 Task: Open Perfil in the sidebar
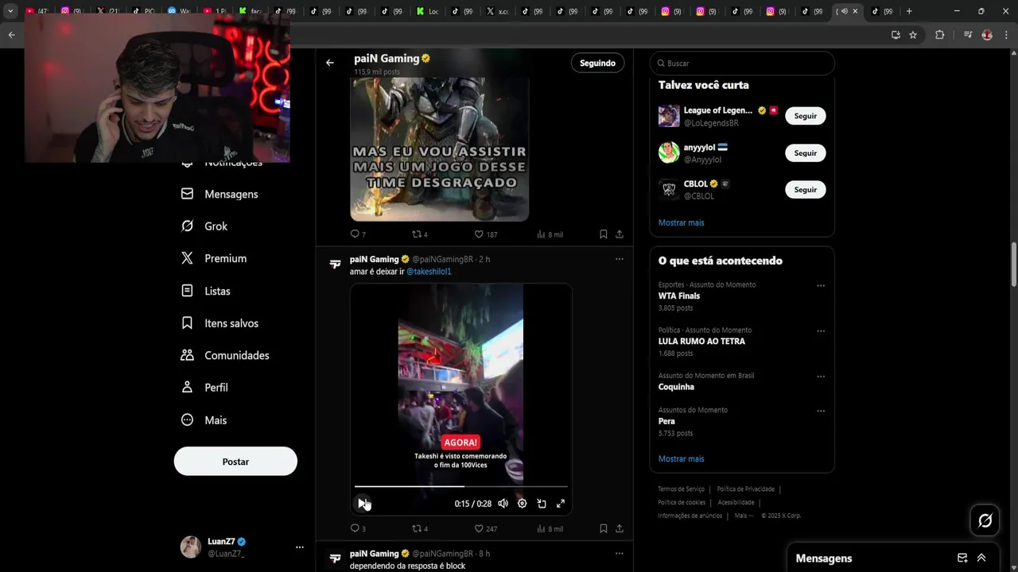click(204, 388)
